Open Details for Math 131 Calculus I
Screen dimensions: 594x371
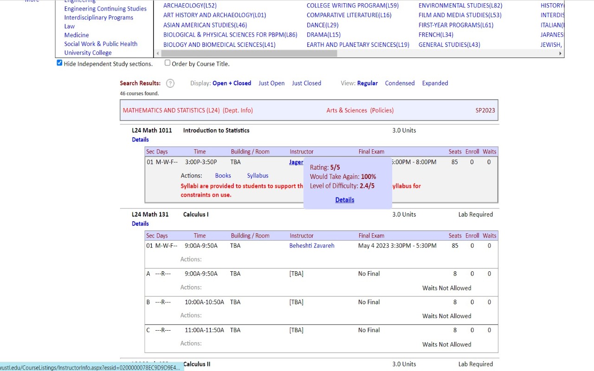[140, 224]
